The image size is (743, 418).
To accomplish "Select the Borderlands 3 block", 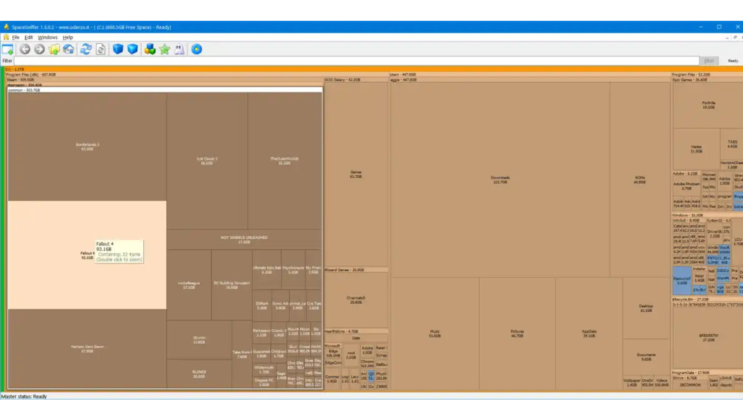I will (x=87, y=147).
